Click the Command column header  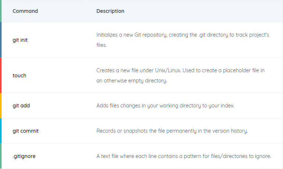[25, 11]
